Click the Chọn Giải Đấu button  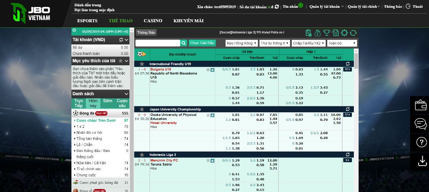click(202, 43)
